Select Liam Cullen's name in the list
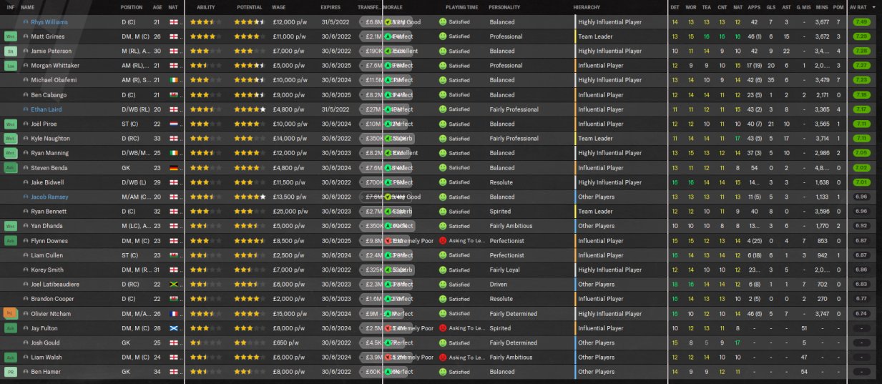Screen dimensions: 882x384 [x=46, y=255]
